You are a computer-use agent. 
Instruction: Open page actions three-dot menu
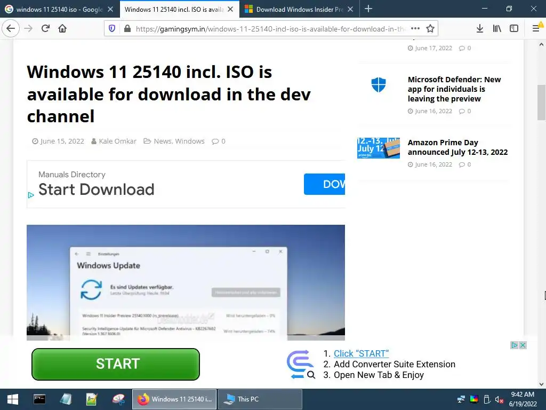(415, 29)
